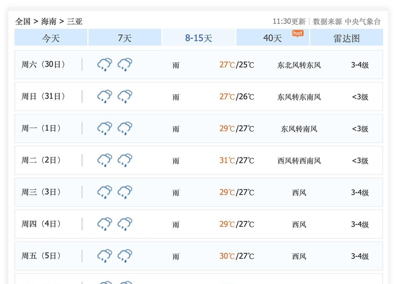Click the second rain icon for 周日 (31日)
Viewport: 396px width, 284px height.
pyautogui.click(x=125, y=96)
